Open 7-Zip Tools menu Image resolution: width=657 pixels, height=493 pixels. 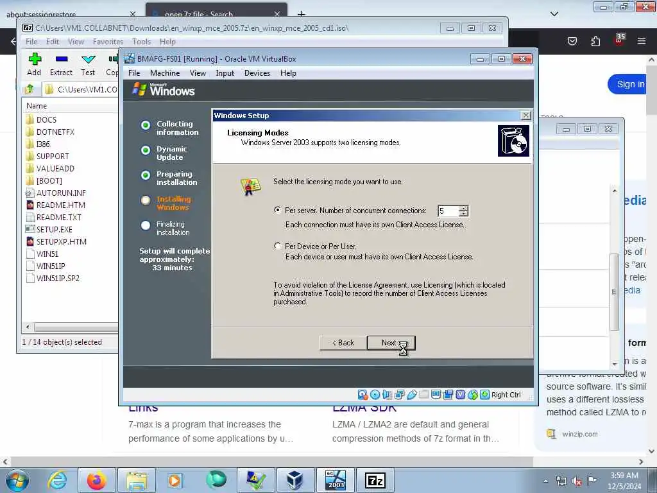coord(141,42)
